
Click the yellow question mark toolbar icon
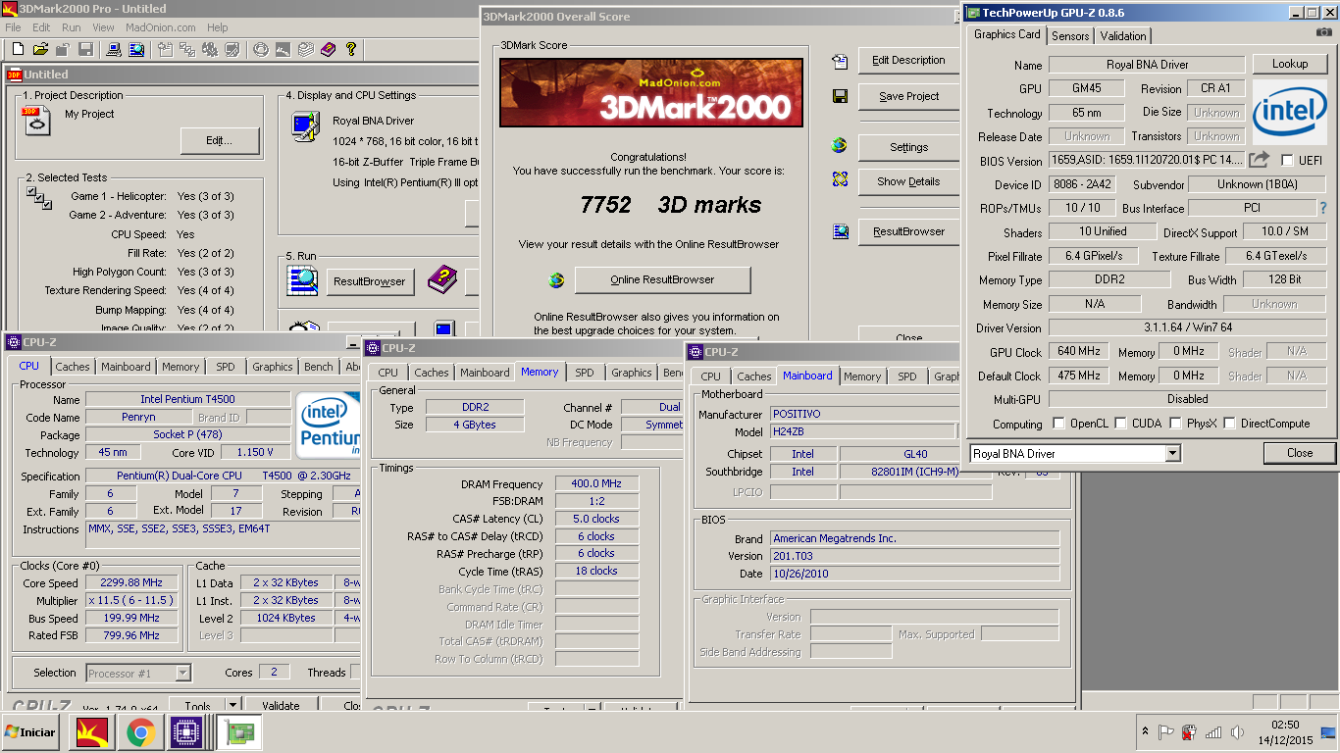click(x=350, y=49)
